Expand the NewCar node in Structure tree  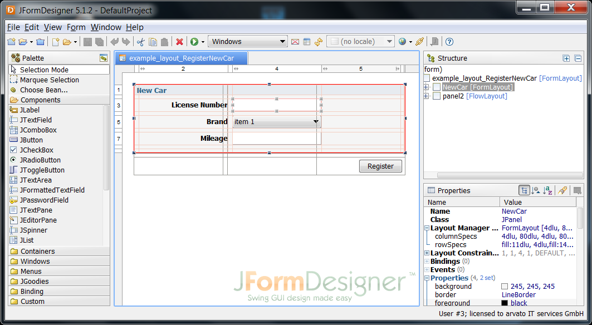coord(426,87)
